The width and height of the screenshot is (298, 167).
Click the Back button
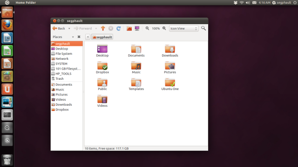click(59, 28)
